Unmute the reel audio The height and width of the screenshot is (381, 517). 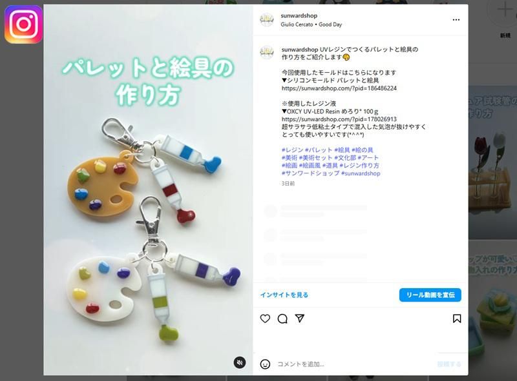click(x=240, y=362)
